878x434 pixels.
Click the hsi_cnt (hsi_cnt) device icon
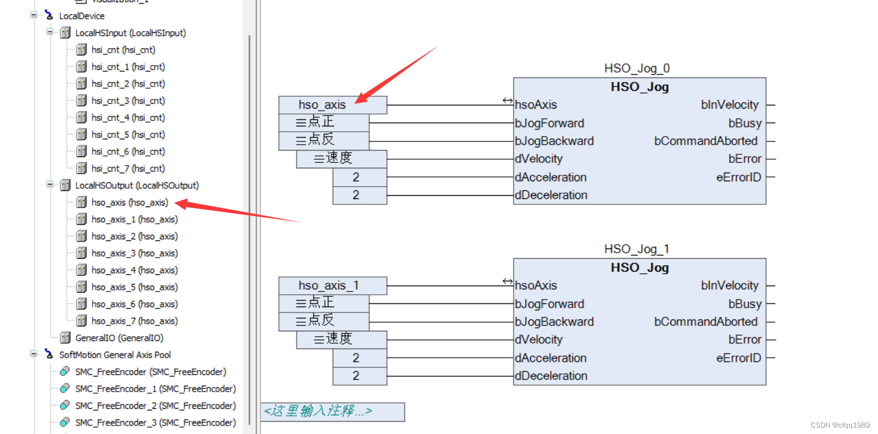tap(81, 49)
